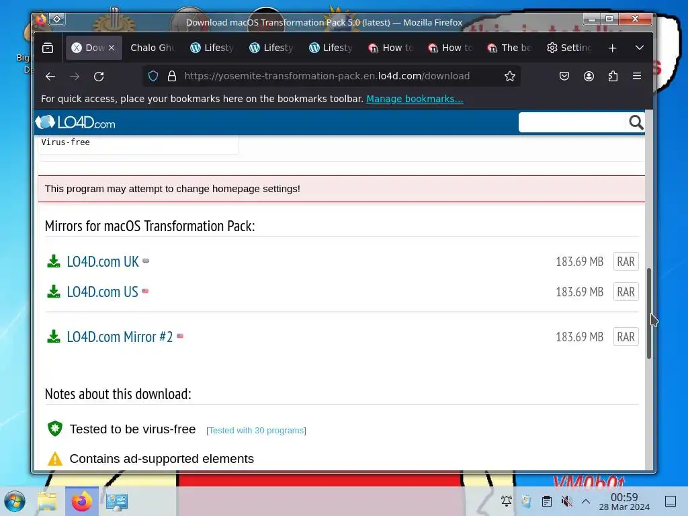The height and width of the screenshot is (516, 688).
Task: Open LO4D.com UK mirror link
Action: tap(103, 261)
